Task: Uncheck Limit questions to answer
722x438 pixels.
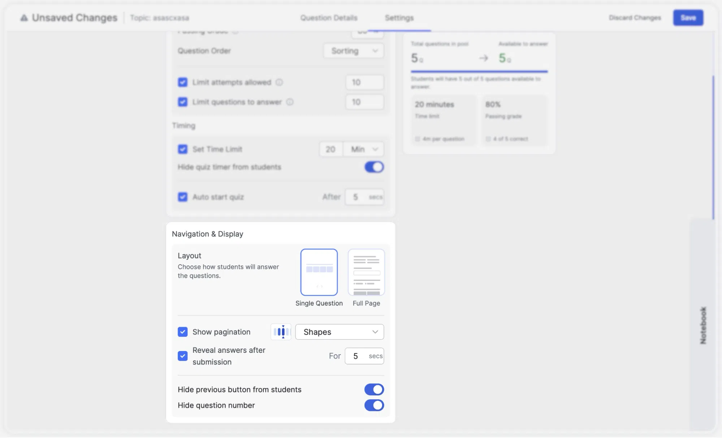Action: pyautogui.click(x=183, y=102)
